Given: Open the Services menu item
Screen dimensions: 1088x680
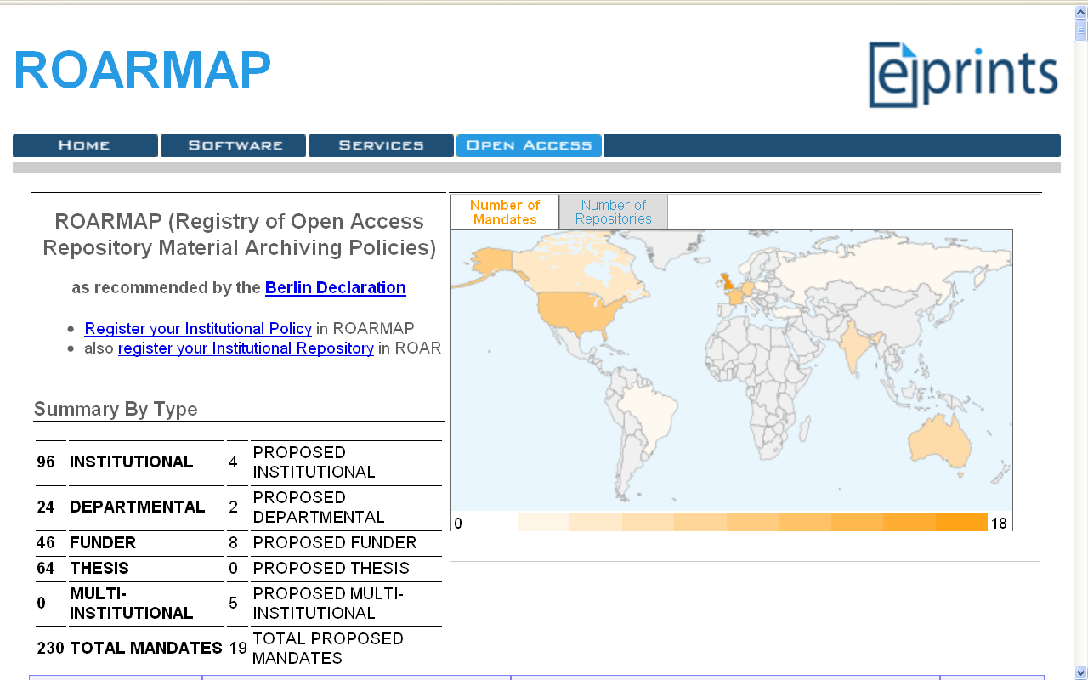Looking at the screenshot, I should (x=381, y=145).
